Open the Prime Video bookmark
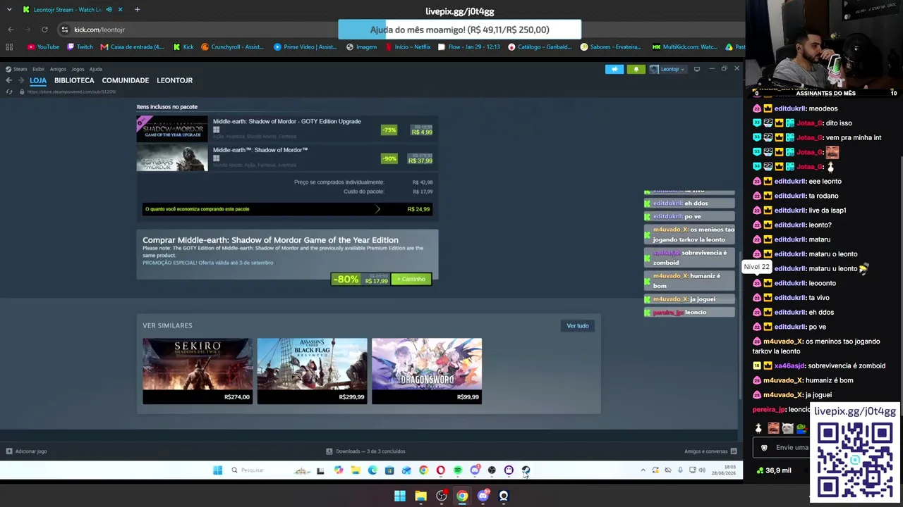The height and width of the screenshot is (507, 903). click(305, 47)
